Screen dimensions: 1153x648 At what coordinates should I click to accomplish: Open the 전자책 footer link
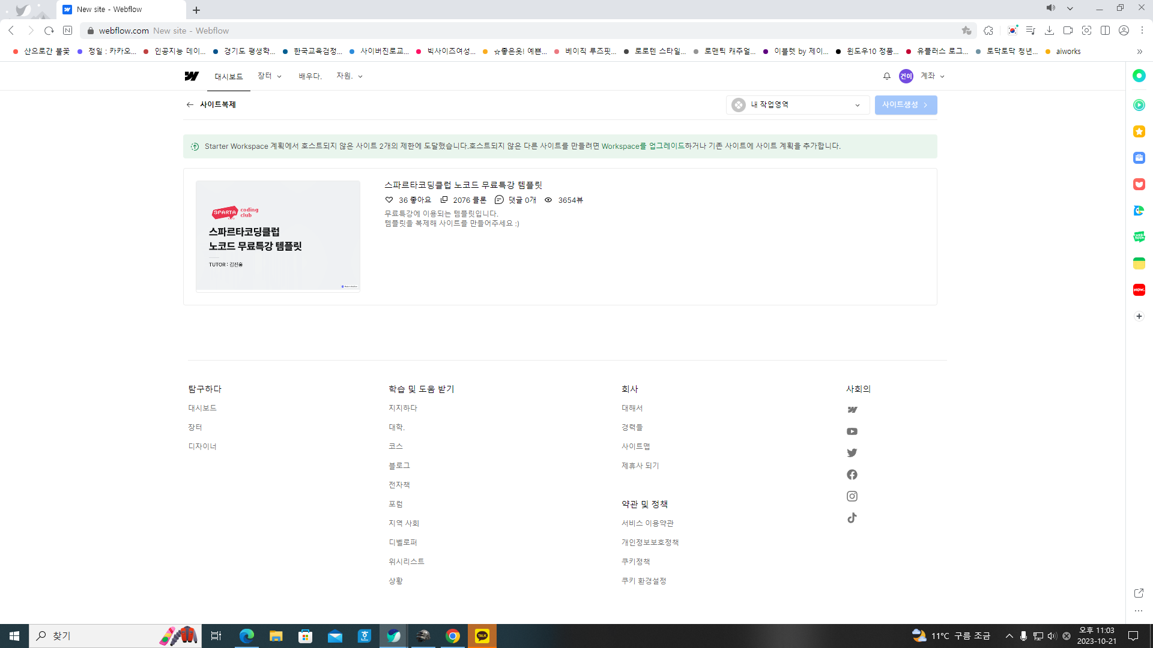399,485
